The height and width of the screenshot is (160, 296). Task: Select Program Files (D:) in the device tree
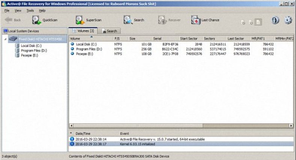(x=34, y=51)
